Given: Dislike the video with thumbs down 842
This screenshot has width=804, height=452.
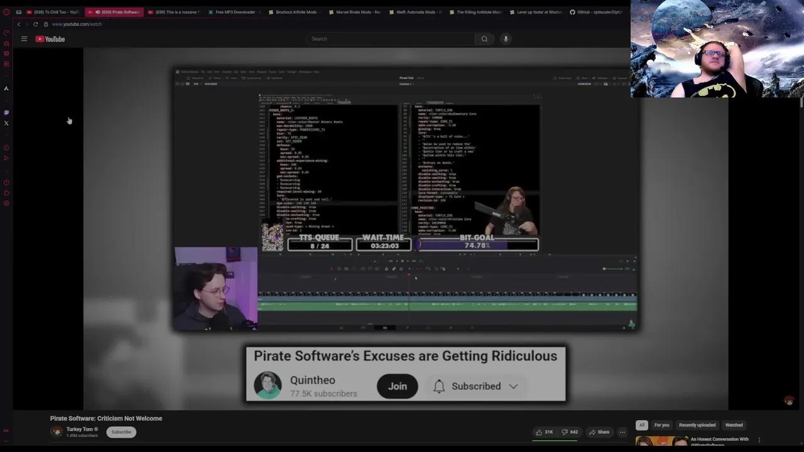Looking at the screenshot, I should (x=570, y=432).
